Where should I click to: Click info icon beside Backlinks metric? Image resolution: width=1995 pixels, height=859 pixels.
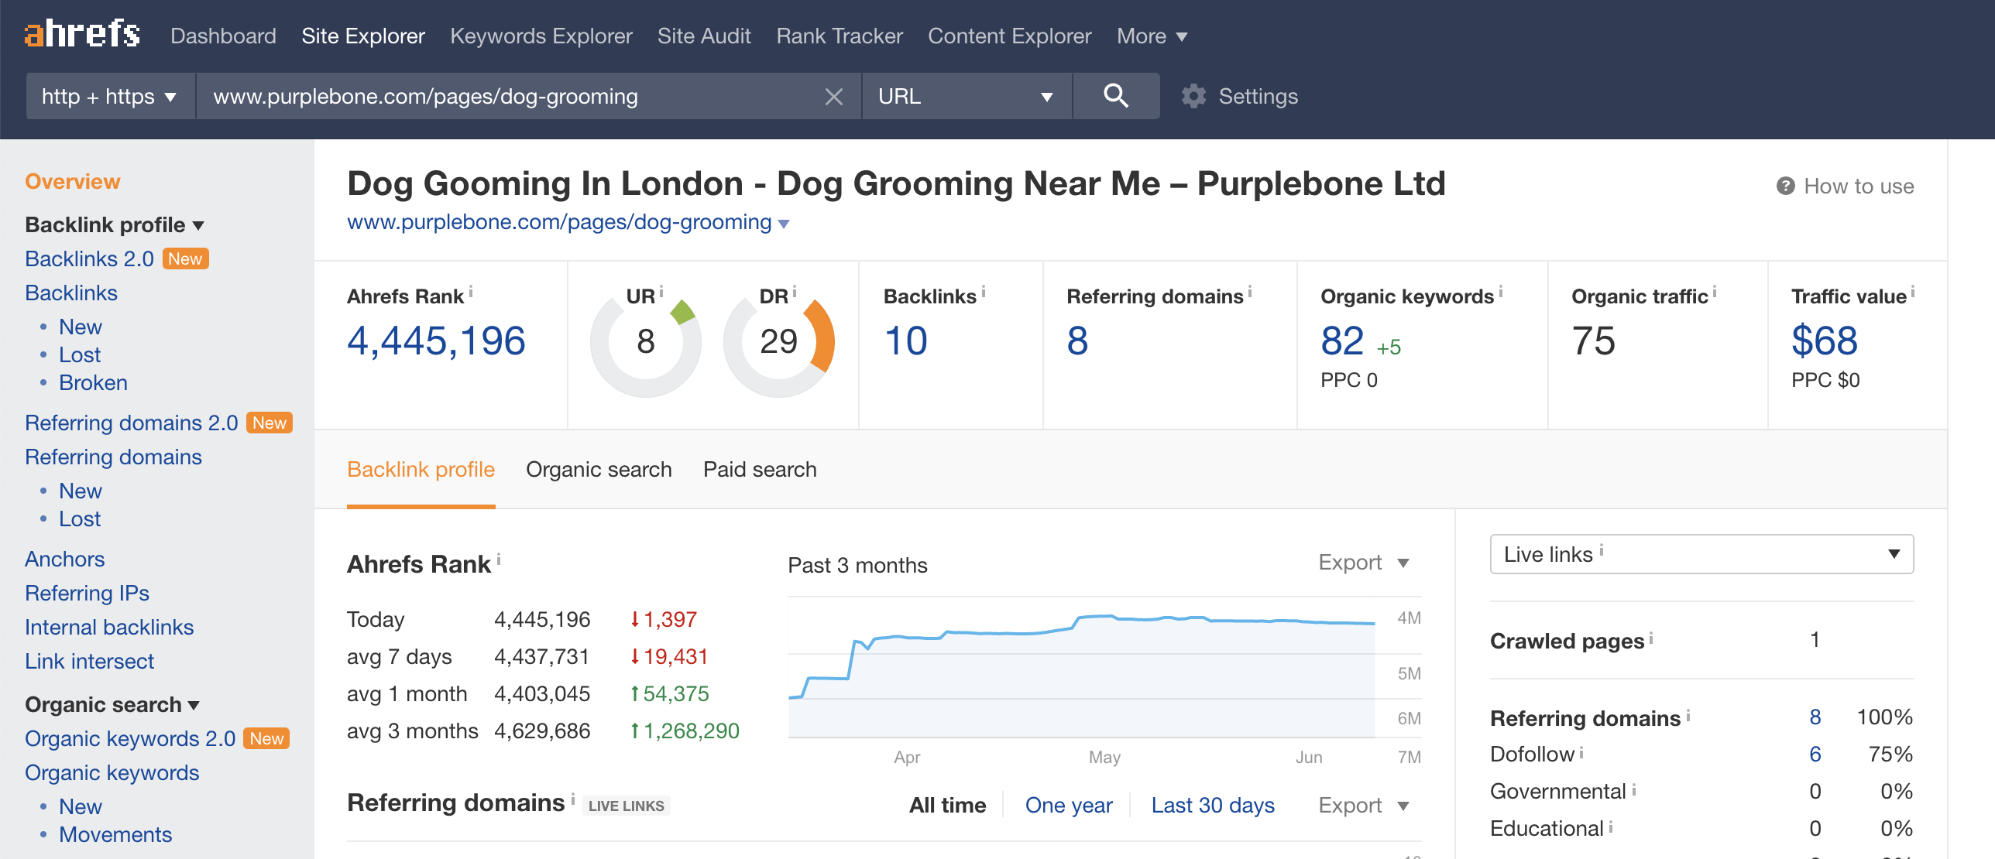(x=984, y=293)
